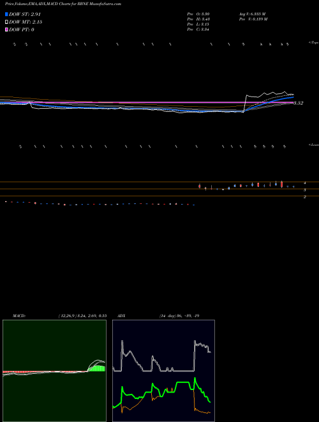The image size is (319, 422).
Task: Click the MACD (12,26,9) values text
Action: 83,316
